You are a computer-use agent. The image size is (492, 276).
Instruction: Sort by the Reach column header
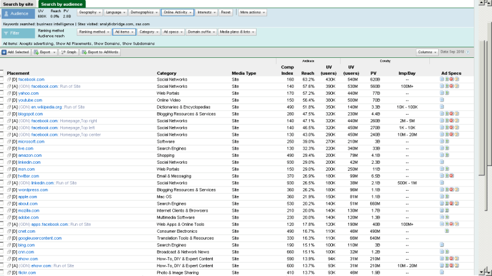click(307, 73)
